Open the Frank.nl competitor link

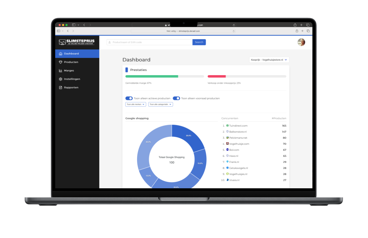tap(234, 162)
